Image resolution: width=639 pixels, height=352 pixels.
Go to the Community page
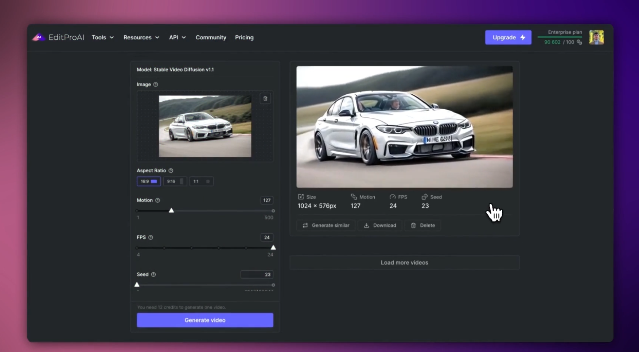pyautogui.click(x=211, y=37)
